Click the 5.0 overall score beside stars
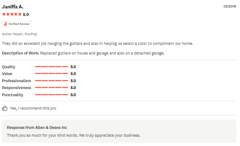 [x=26, y=14]
